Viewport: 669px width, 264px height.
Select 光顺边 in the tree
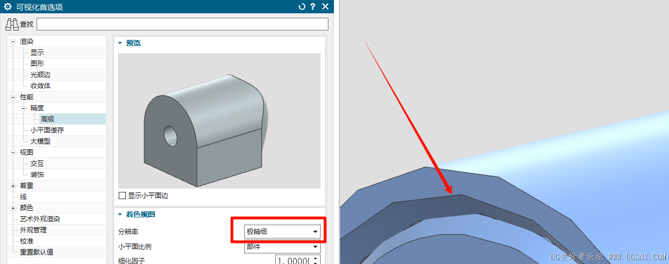[x=40, y=75]
